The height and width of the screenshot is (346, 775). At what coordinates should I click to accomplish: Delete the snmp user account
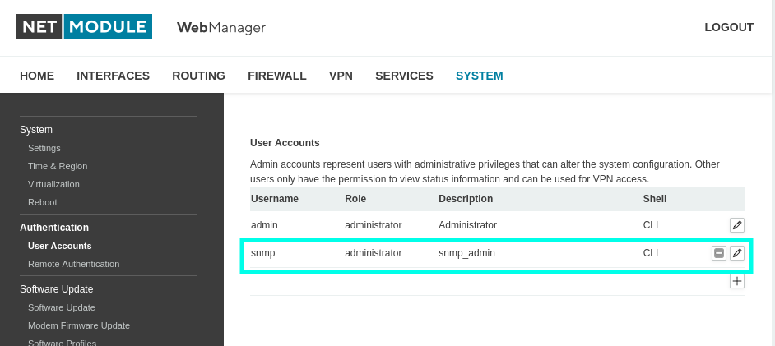click(719, 253)
